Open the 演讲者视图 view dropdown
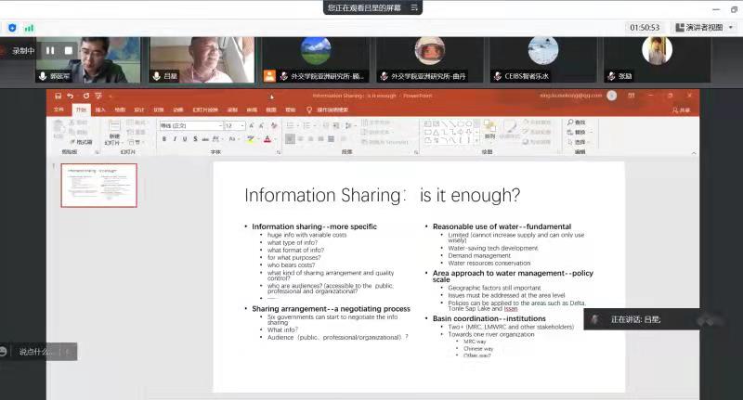Viewport: 743px width, 400px height. (703, 28)
